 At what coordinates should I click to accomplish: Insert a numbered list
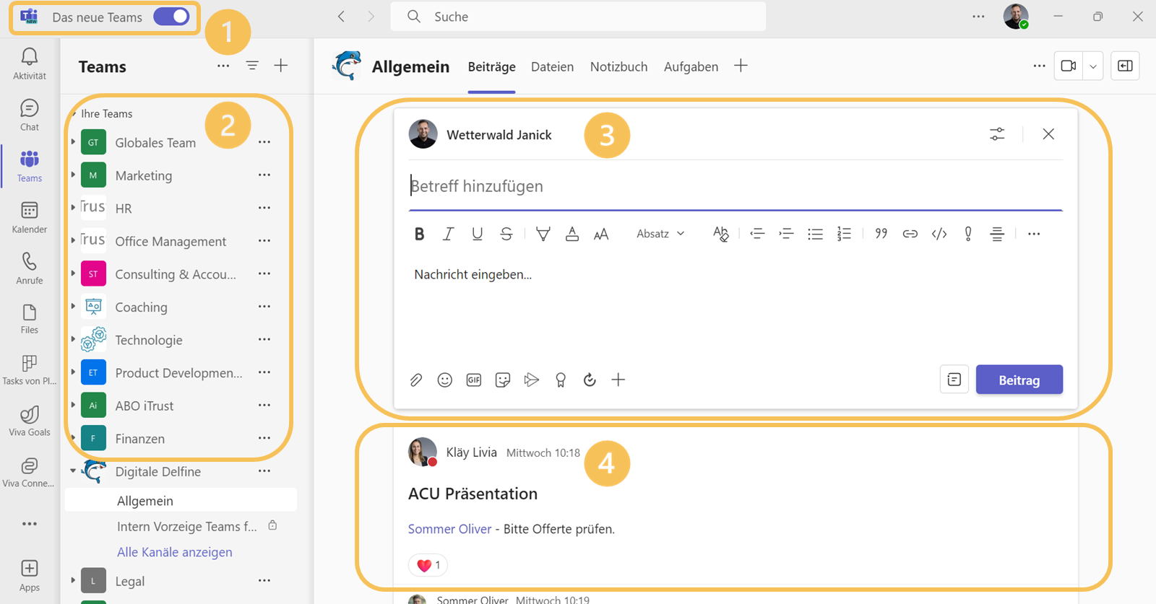pos(844,234)
